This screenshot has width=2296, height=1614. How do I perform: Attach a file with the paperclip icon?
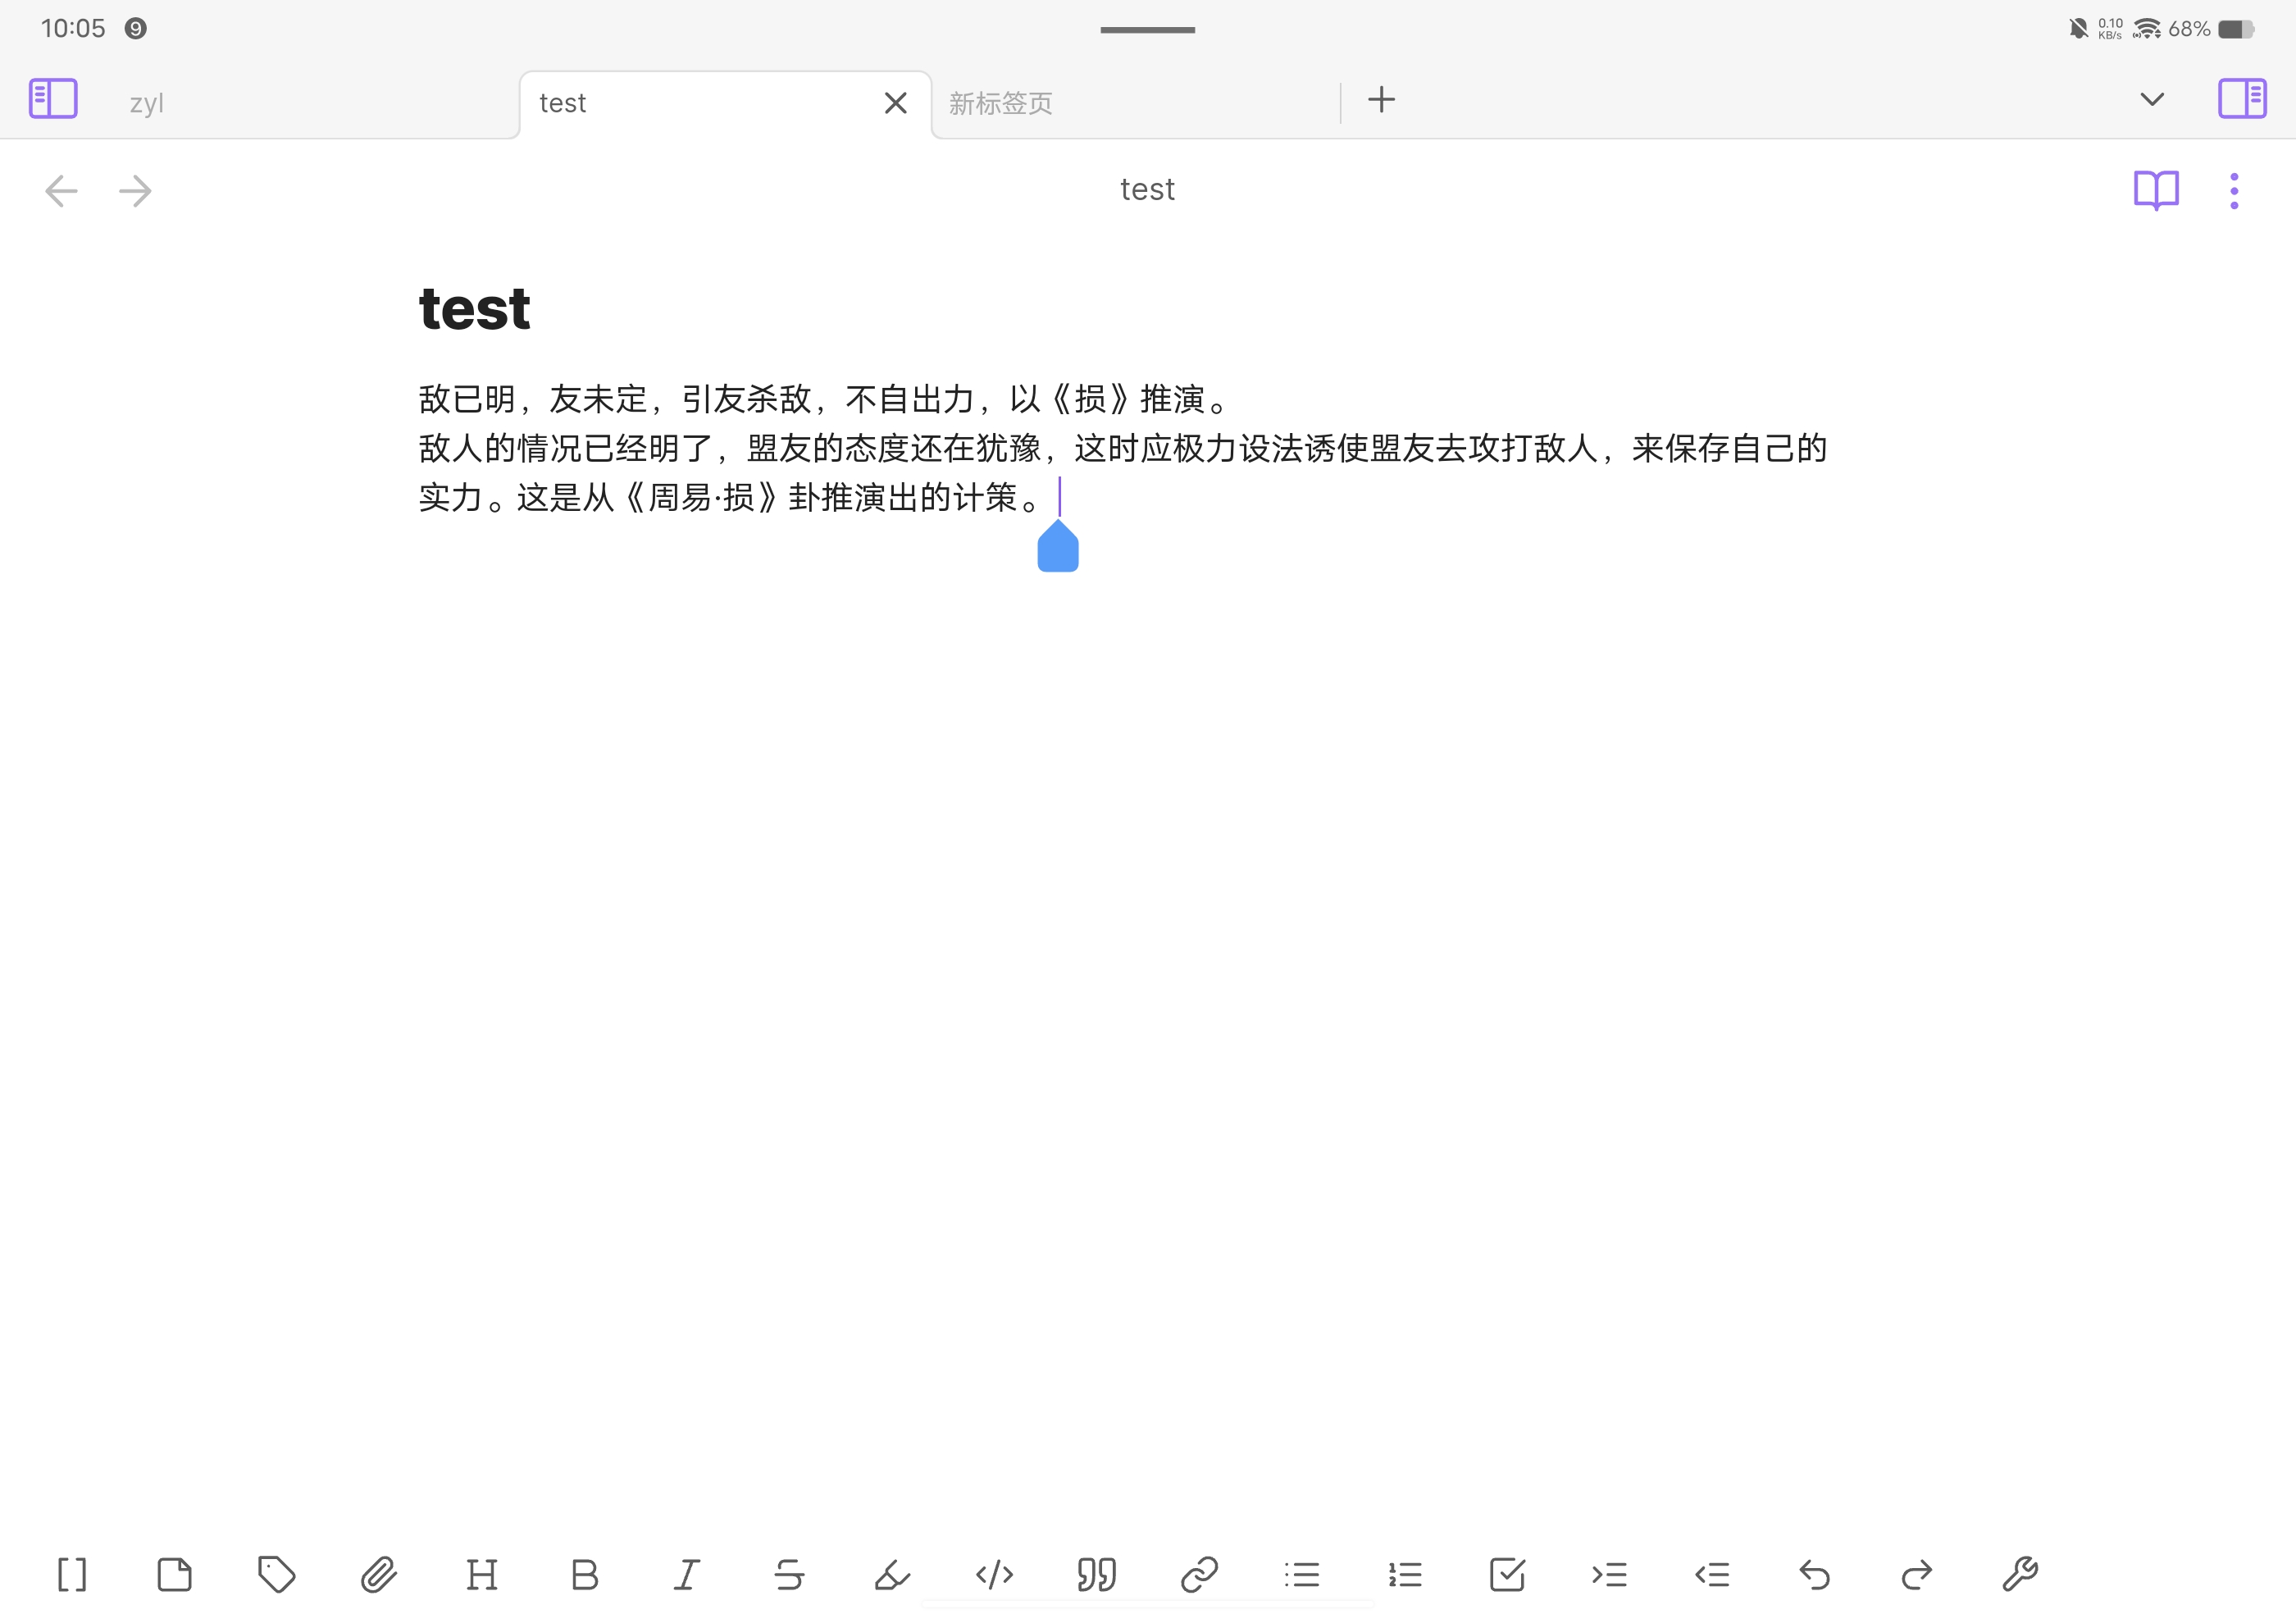[x=378, y=1574]
